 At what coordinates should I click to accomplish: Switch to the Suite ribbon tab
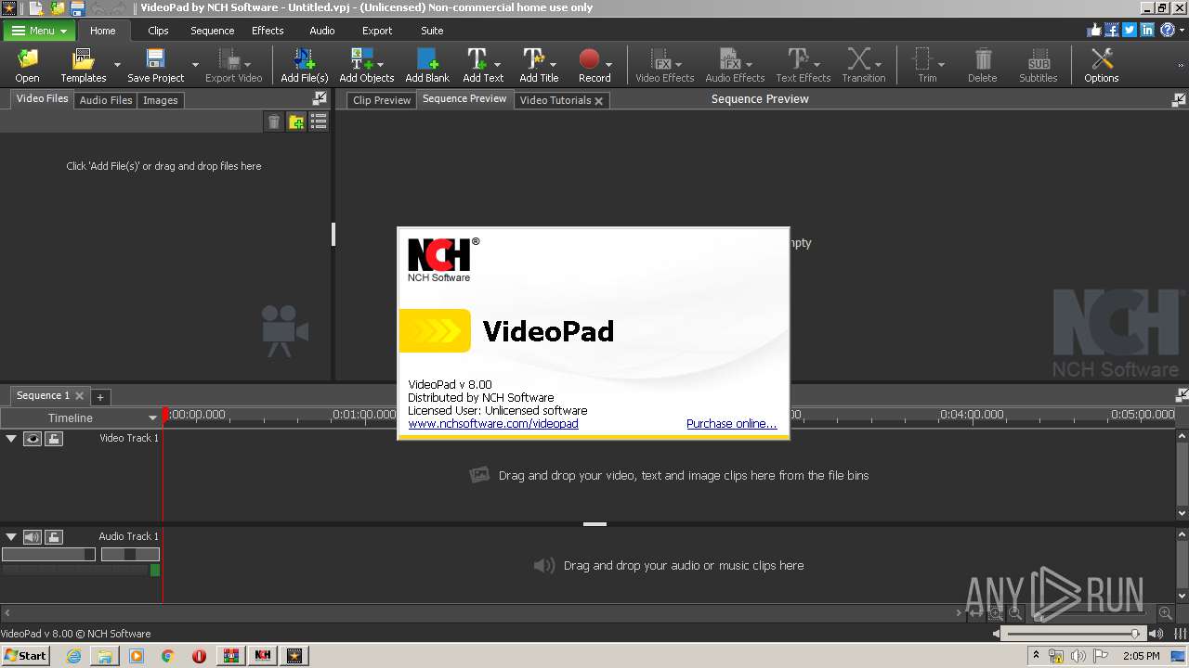432,31
